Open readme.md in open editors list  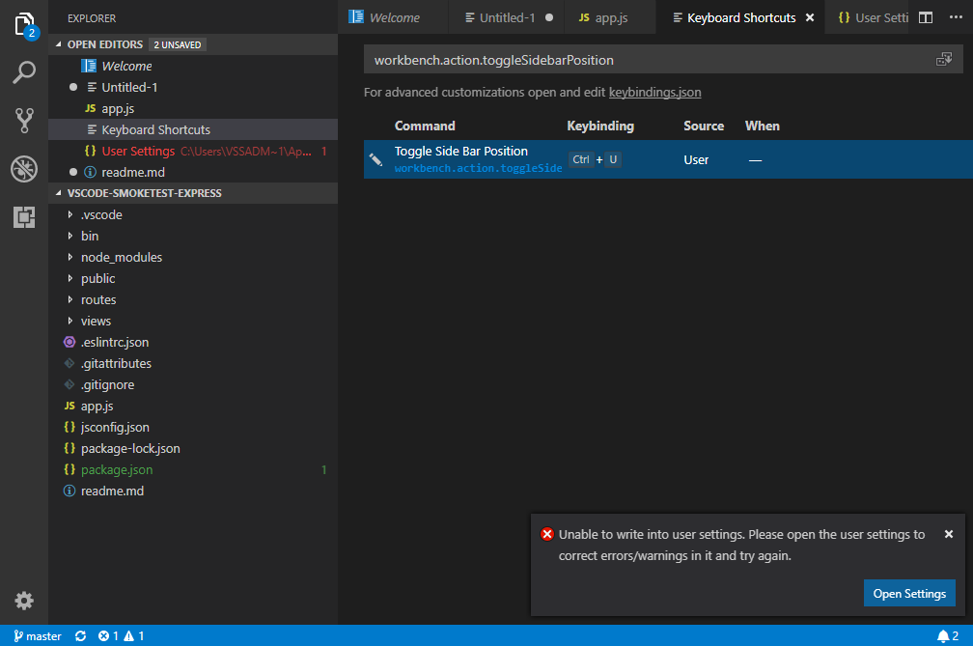pos(193,172)
